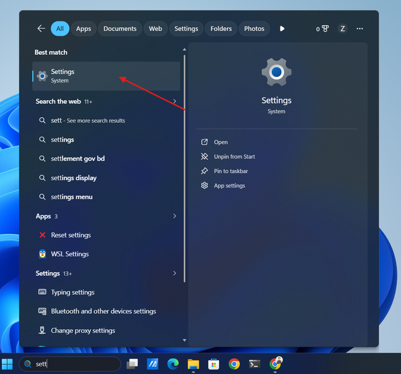
Task: Expand the Settings 13+ section chevron
Action: click(x=175, y=273)
